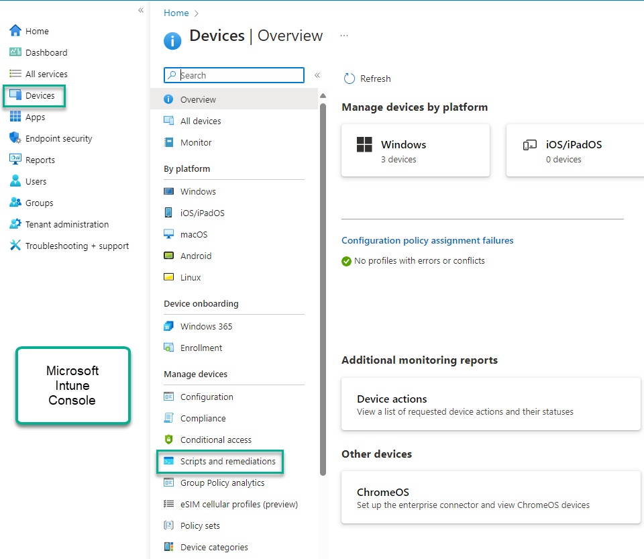Image resolution: width=644 pixels, height=559 pixels.
Task: Collapse the left navigation sidebar chevrons
Action: [141, 10]
